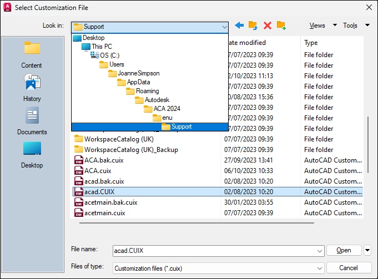Expand the Tools dropdown arrow
The image size is (378, 279).
click(x=367, y=25)
